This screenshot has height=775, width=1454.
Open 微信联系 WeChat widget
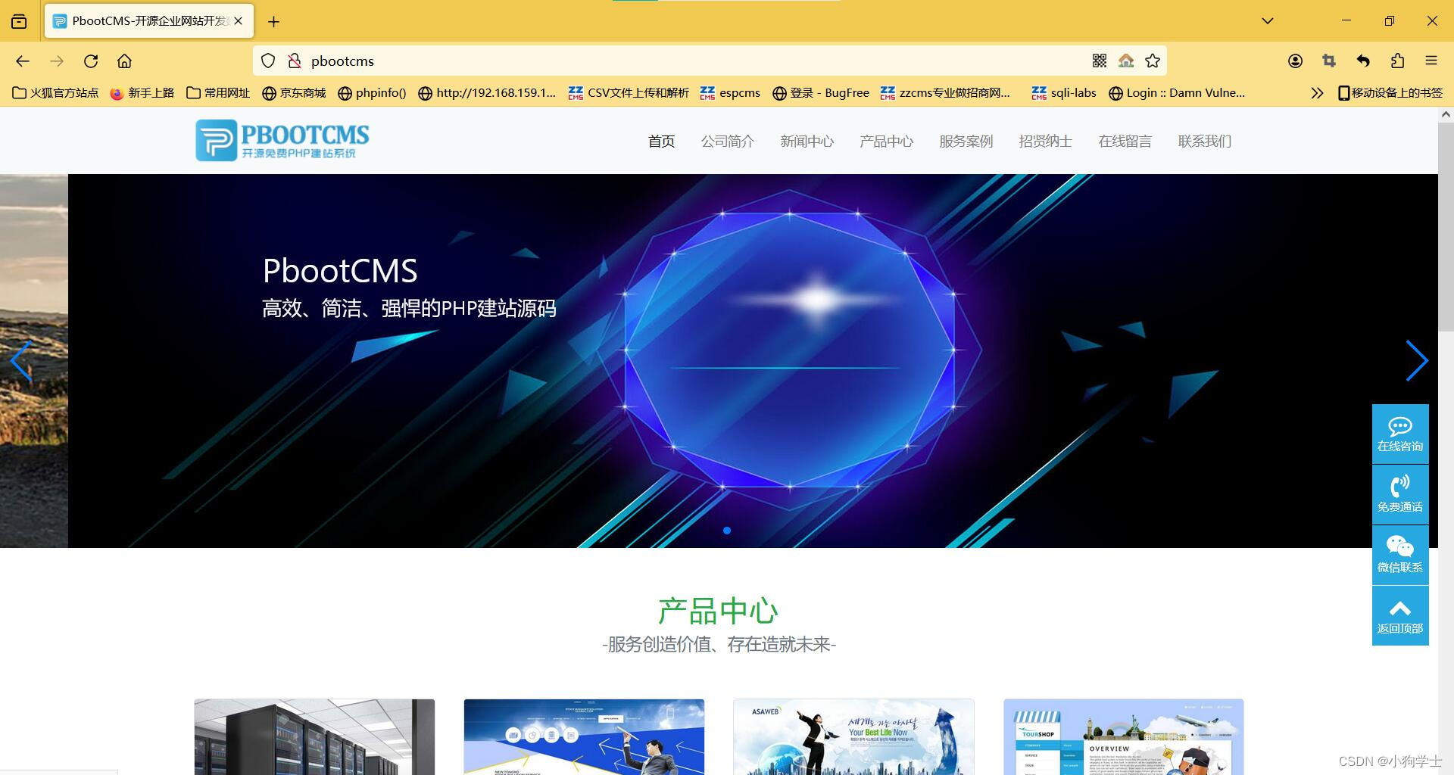click(x=1400, y=556)
